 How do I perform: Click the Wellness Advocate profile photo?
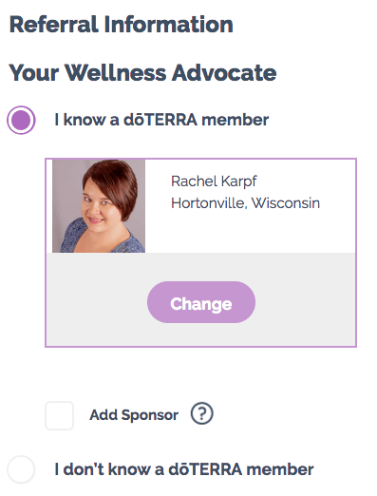[x=99, y=206]
